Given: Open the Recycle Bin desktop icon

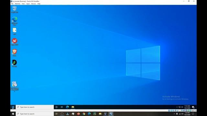Looking at the screenshot, I should 15,9.
